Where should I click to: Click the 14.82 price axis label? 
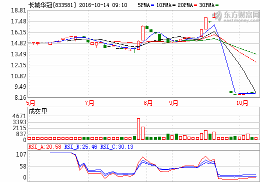pos(18,43)
